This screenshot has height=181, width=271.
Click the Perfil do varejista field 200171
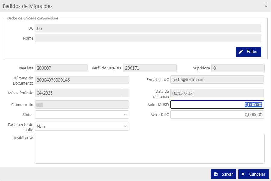150,68
